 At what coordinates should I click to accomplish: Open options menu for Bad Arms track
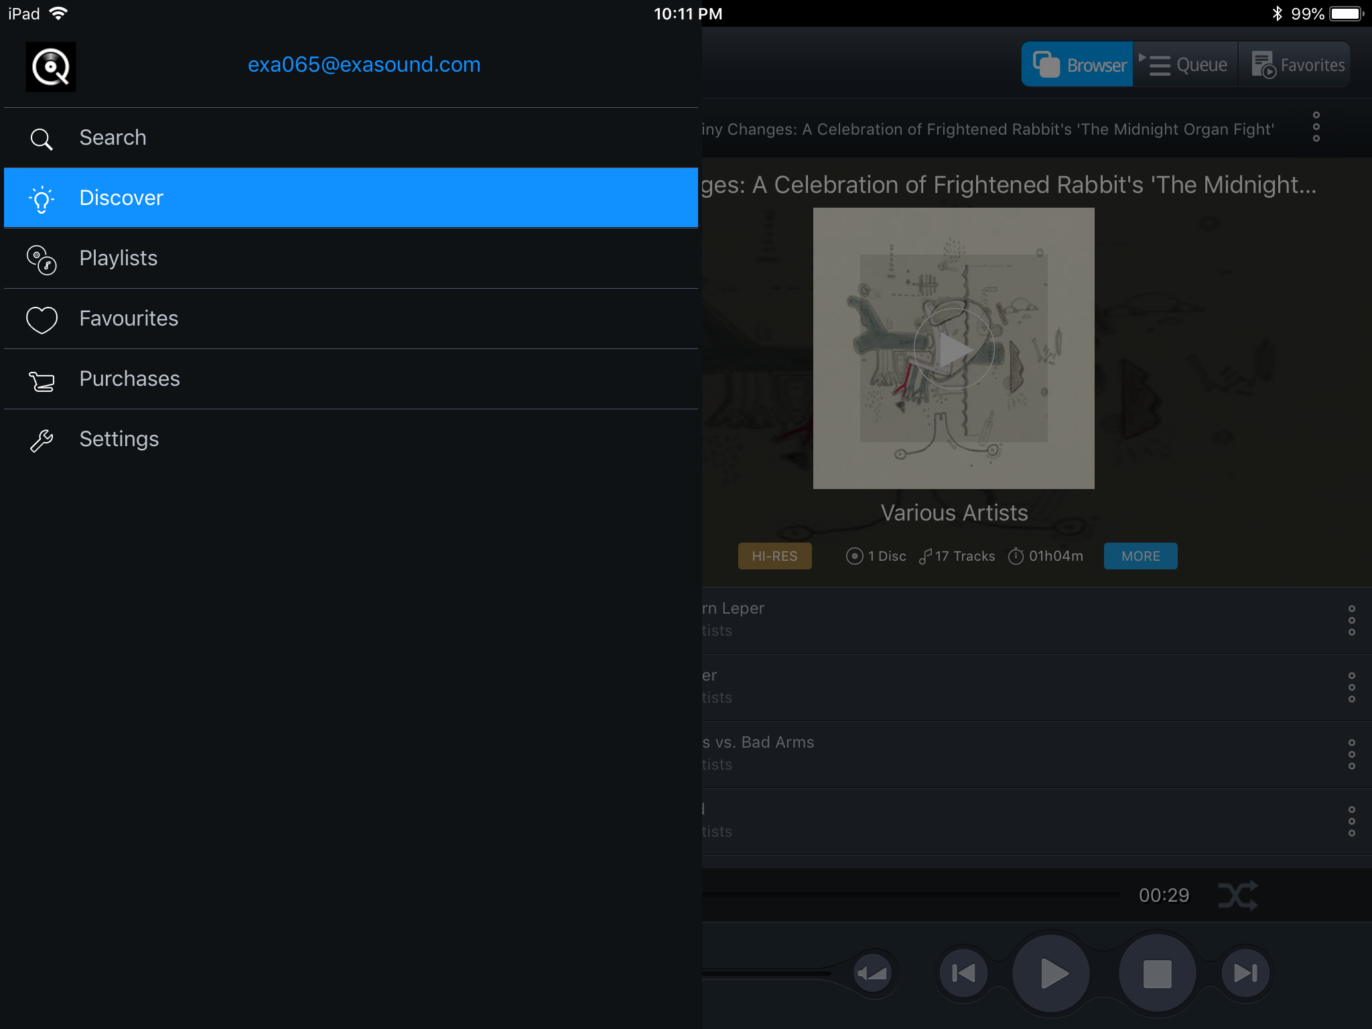pos(1351,754)
